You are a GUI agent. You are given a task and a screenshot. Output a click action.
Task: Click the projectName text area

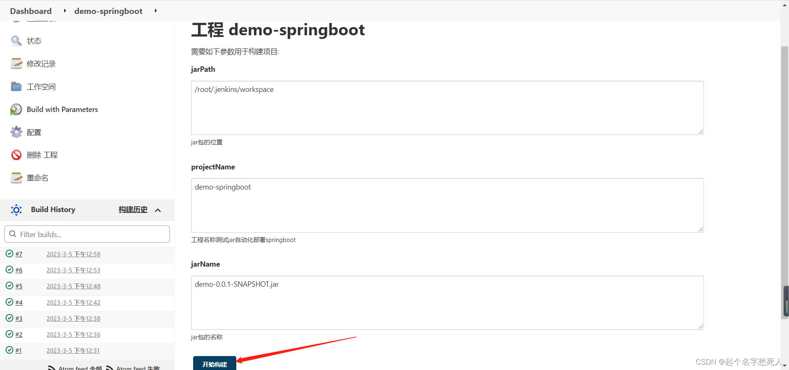pos(447,205)
